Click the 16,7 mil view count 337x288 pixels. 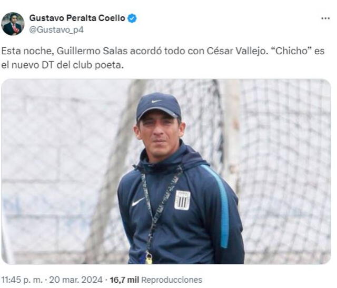pyautogui.click(x=124, y=280)
